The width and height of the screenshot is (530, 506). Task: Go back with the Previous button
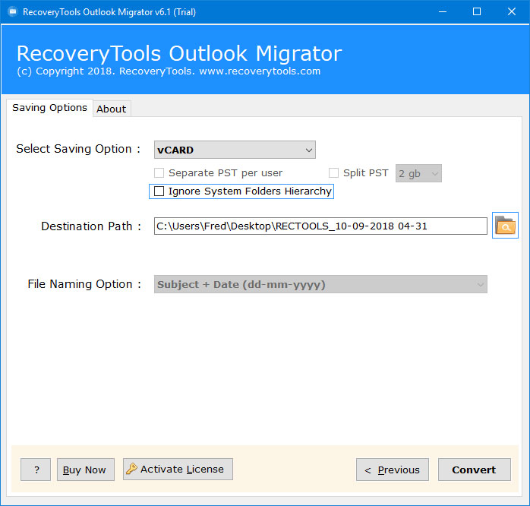tap(392, 470)
